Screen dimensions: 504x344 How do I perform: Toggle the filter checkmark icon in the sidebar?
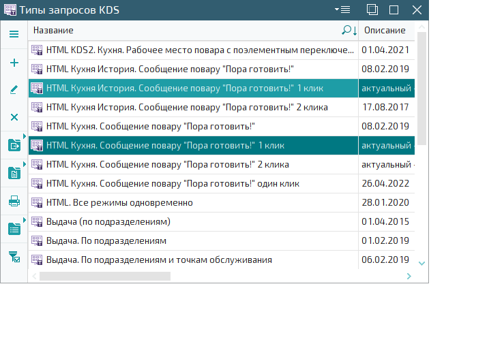point(14,257)
